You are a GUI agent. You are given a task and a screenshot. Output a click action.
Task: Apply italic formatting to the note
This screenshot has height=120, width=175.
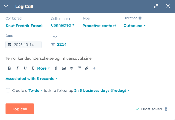pos(17,68)
